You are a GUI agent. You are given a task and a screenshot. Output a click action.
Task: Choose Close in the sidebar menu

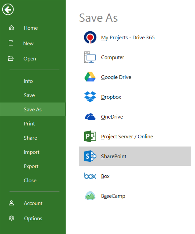coord(30,180)
